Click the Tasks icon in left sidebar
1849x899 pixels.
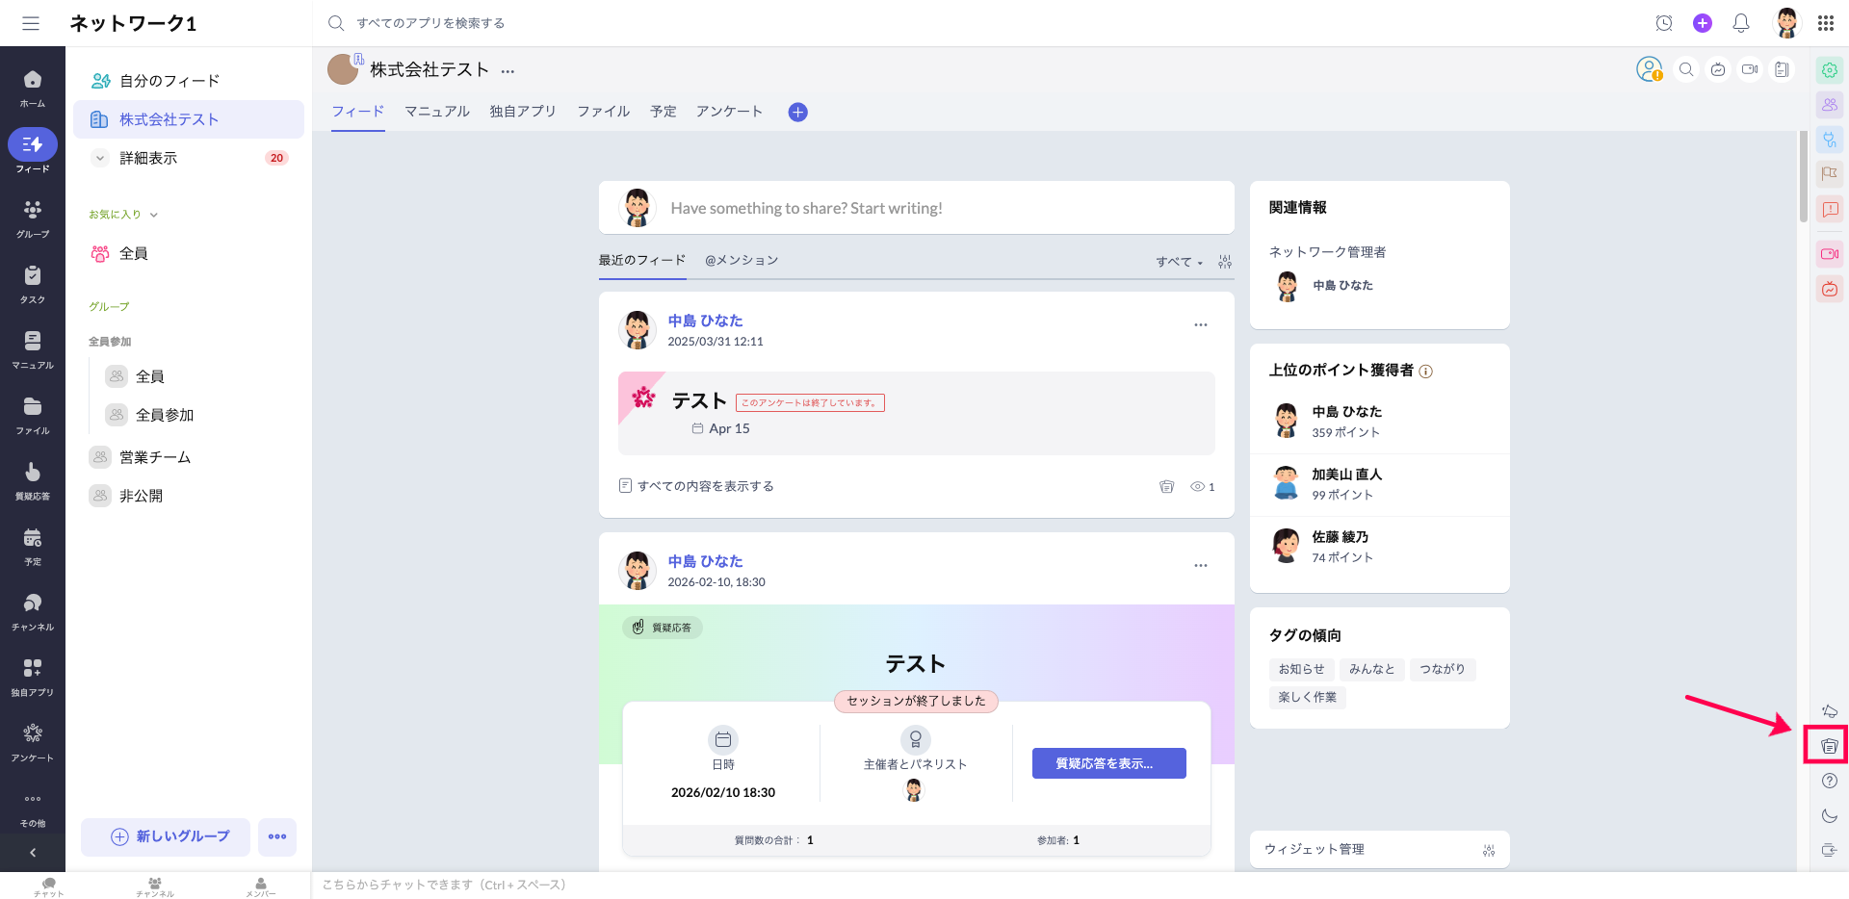click(33, 284)
